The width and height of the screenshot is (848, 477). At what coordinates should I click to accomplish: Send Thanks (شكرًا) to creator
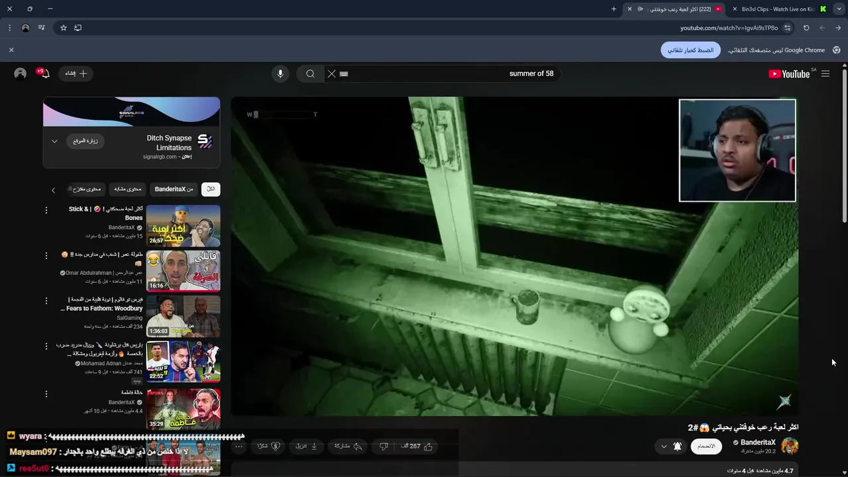268,447
